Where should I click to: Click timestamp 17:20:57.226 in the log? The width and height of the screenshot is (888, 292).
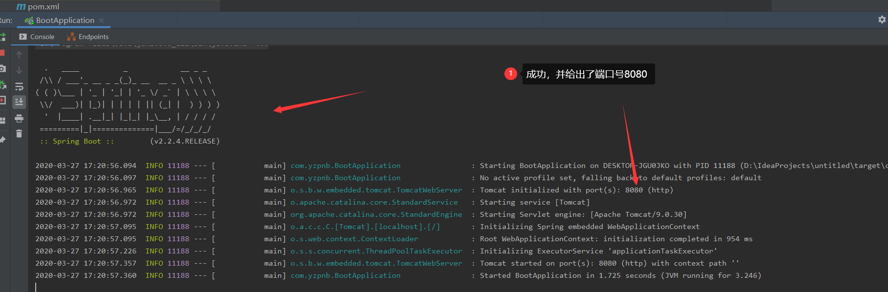pyautogui.click(x=110, y=251)
